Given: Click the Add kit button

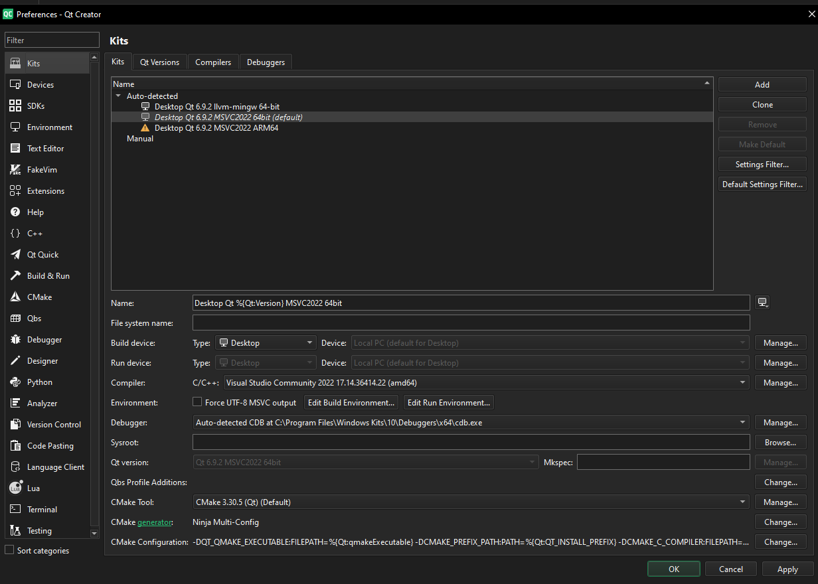Looking at the screenshot, I should [762, 84].
